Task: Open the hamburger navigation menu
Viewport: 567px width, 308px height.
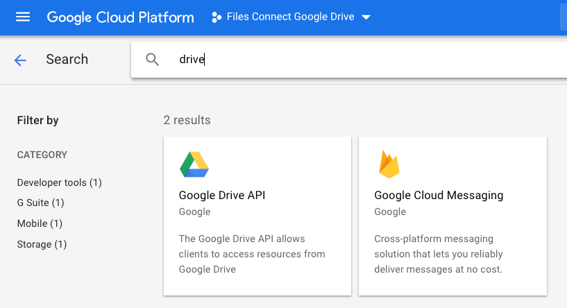Action: (23, 17)
